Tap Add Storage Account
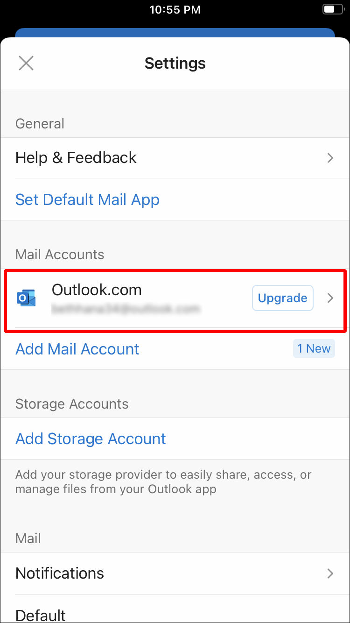 (91, 439)
